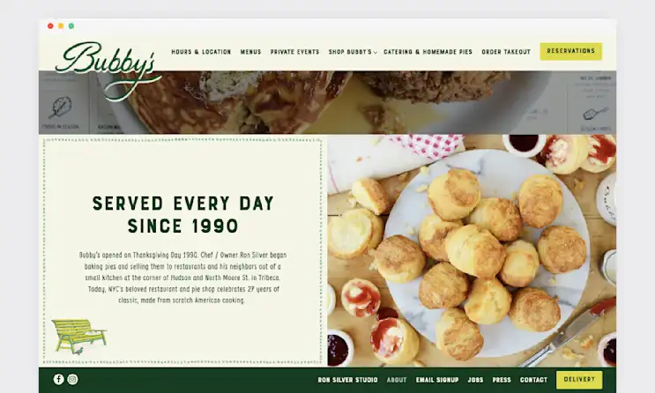Image resolution: width=655 pixels, height=393 pixels.
Task: Click the yellow Delivery button
Action: (x=579, y=380)
